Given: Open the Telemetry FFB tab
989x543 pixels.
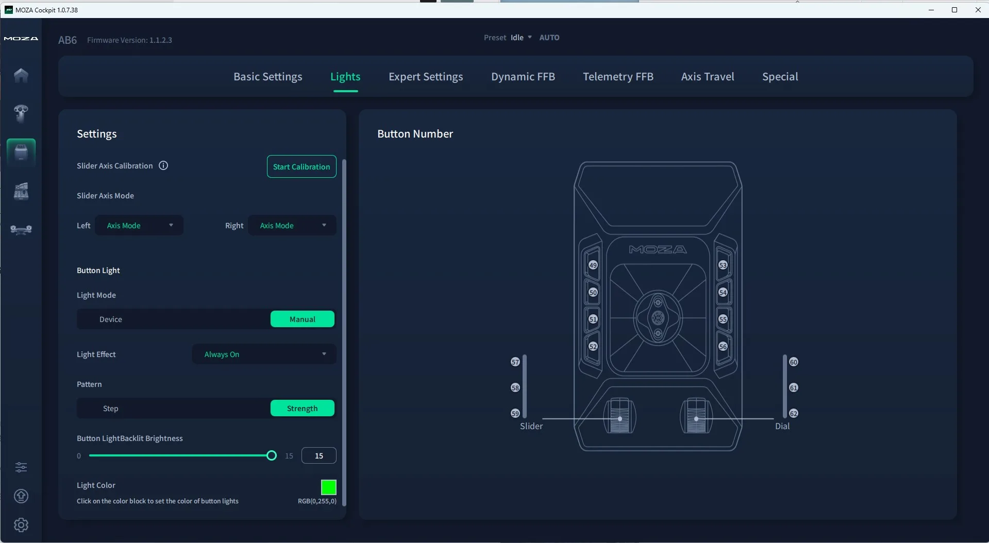Looking at the screenshot, I should pos(618,77).
